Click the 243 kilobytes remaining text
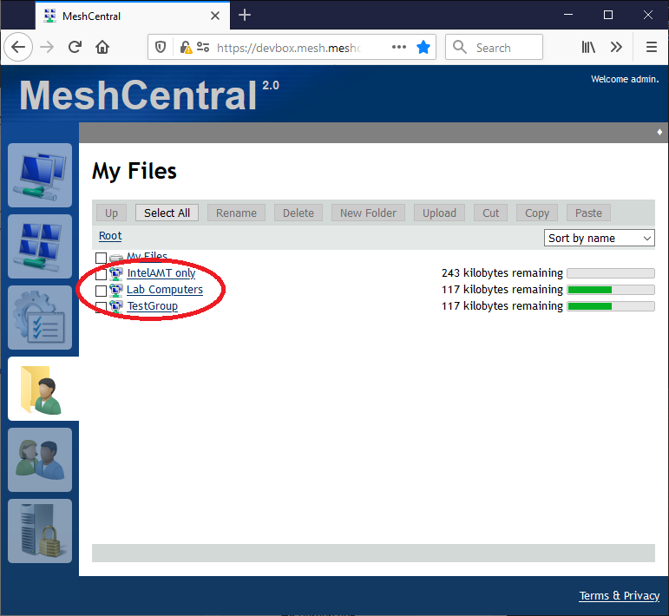Viewport: 669px width, 616px height. (x=502, y=273)
